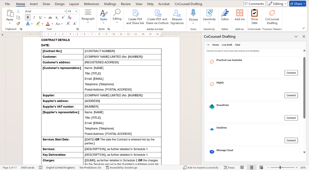Select the Format Painter brush icon

click(18, 23)
